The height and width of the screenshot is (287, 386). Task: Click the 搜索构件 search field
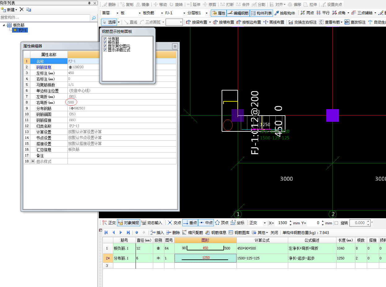click(x=45, y=18)
